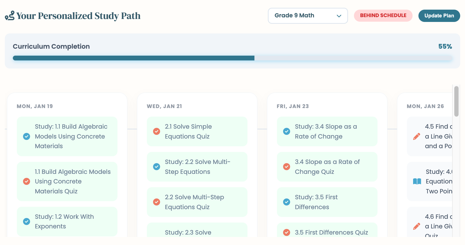Image resolution: width=465 pixels, height=245 pixels.
Task: Toggle completion on 2.2 Solve Multi-Step Equations Quiz
Action: pos(157,202)
